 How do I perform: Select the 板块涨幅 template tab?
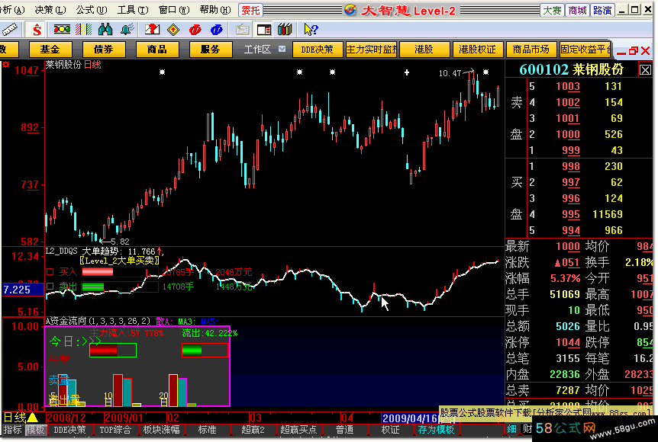[x=161, y=430]
